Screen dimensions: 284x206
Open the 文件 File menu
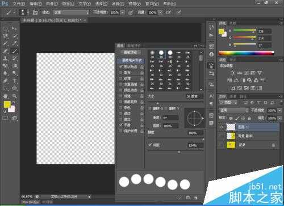(x=19, y=3)
